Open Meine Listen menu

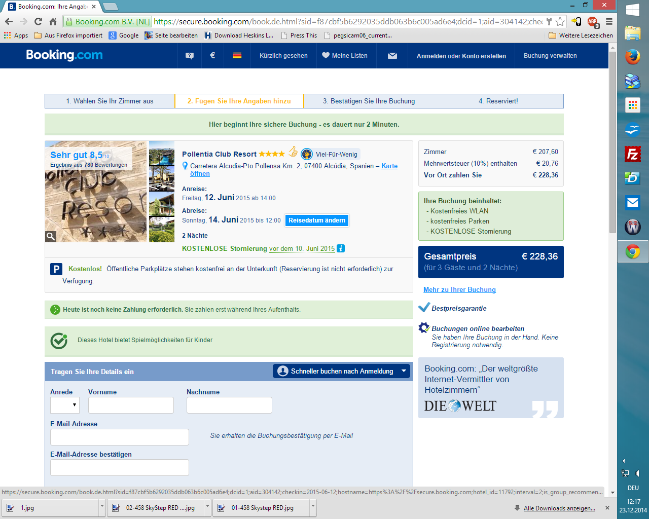(345, 56)
